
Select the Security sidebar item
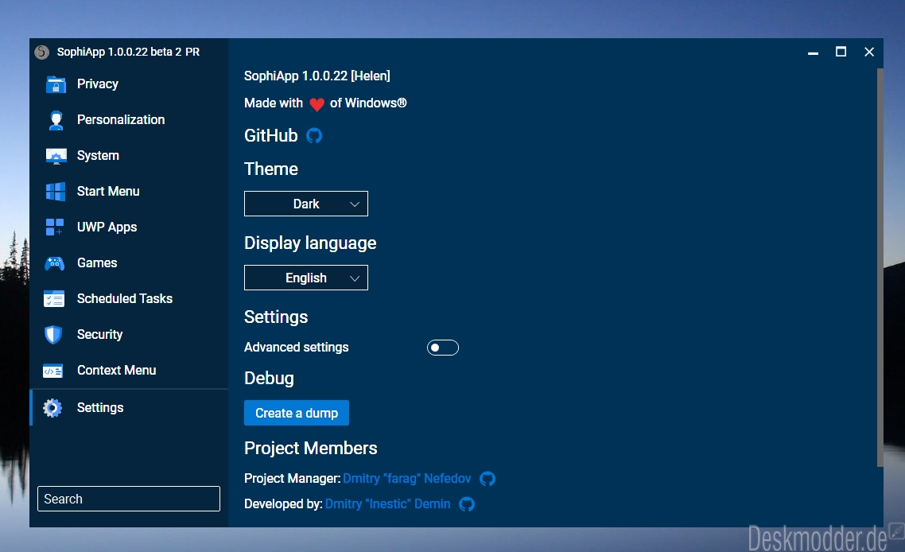[130, 335]
